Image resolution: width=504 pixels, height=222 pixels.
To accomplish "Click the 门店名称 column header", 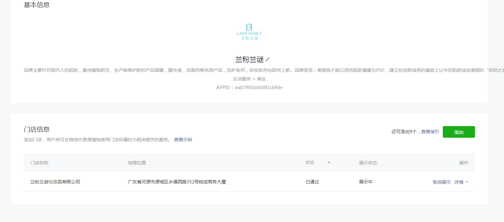I will tap(39, 163).
